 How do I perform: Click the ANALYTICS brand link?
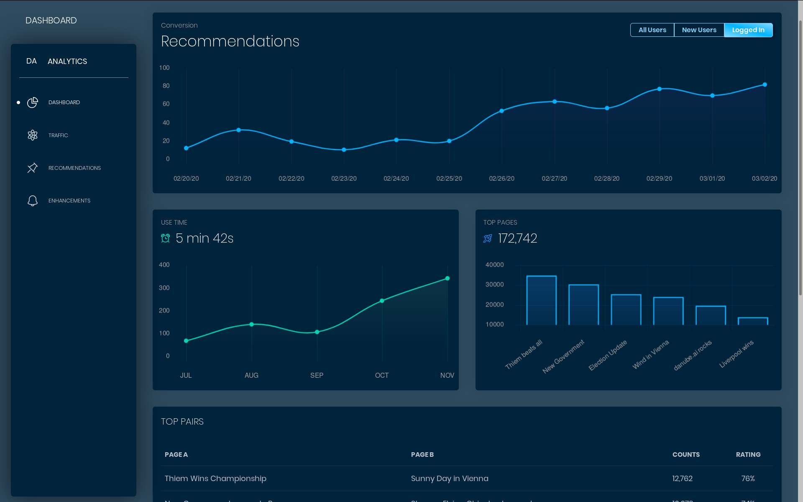pyautogui.click(x=67, y=61)
